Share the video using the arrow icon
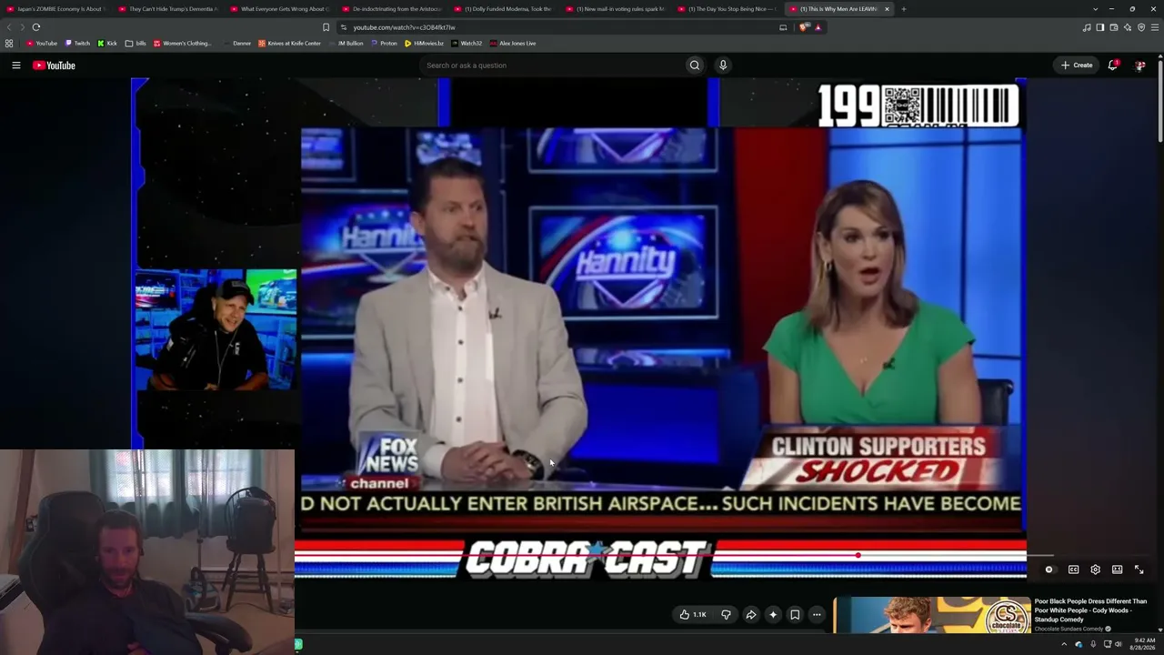This screenshot has width=1164, height=655. point(751,615)
